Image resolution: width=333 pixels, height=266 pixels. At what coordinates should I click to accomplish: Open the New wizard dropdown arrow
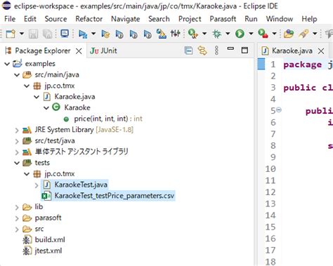(22, 34)
